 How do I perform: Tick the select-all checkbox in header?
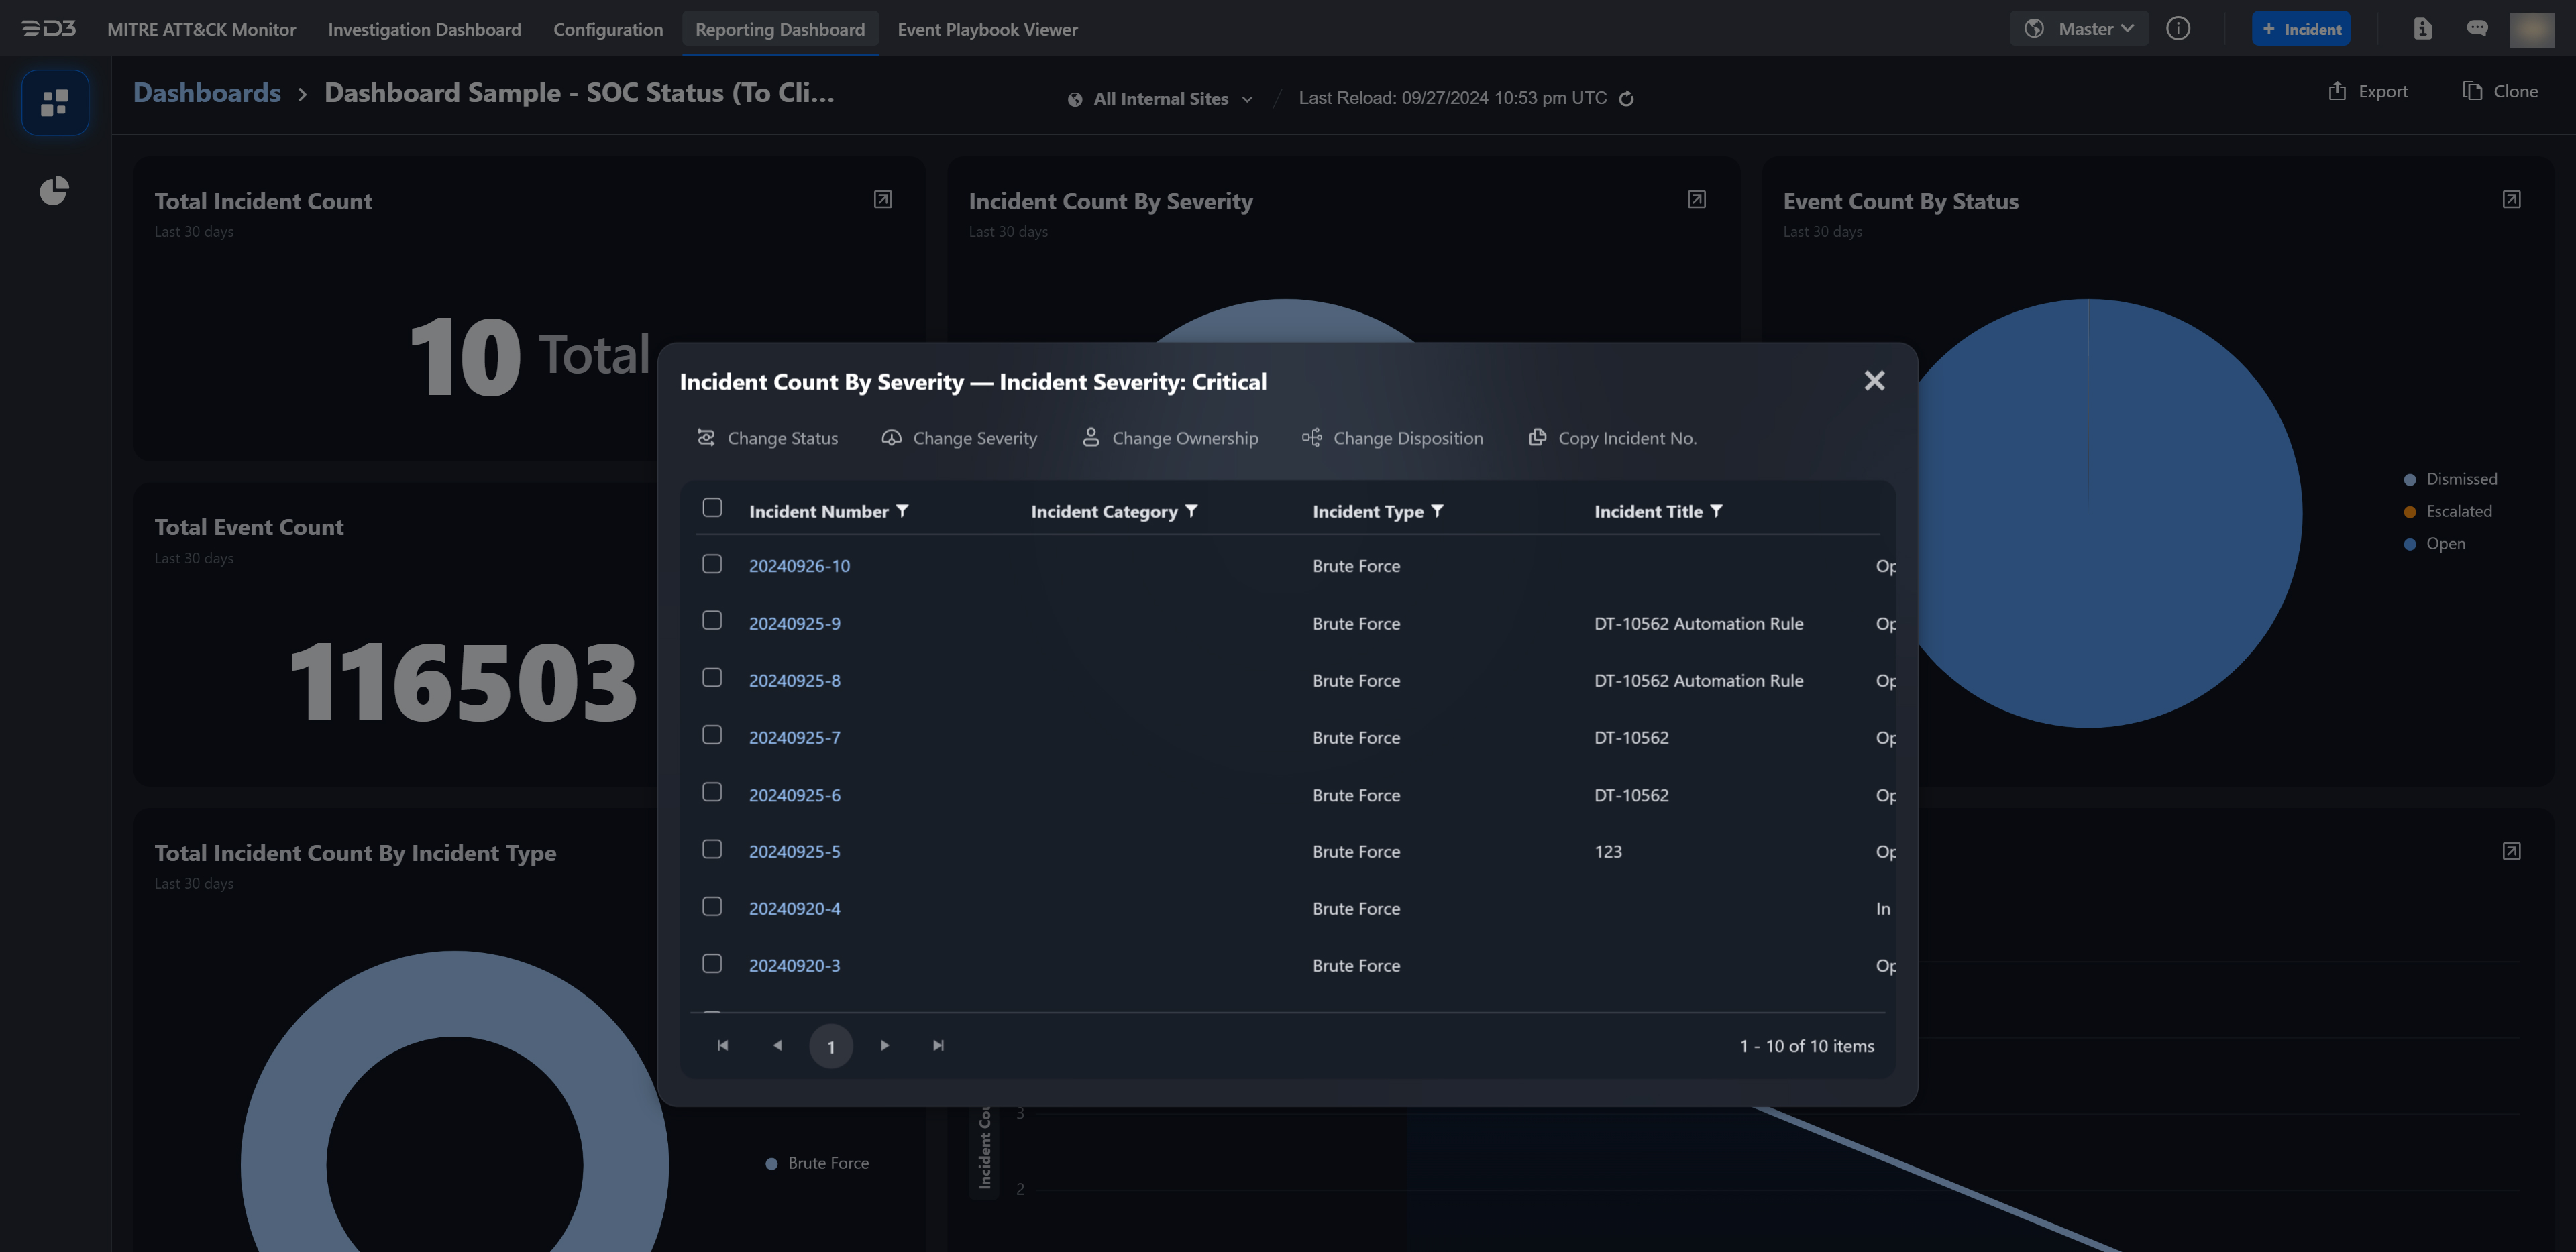pos(712,508)
